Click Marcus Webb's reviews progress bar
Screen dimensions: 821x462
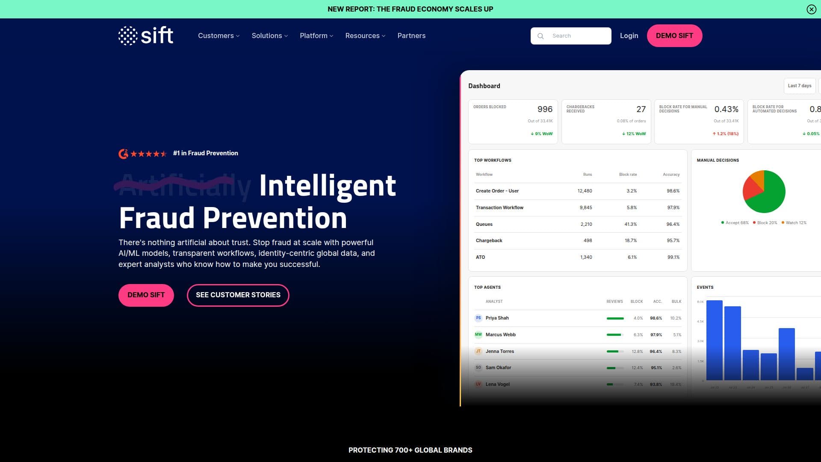[x=615, y=335]
